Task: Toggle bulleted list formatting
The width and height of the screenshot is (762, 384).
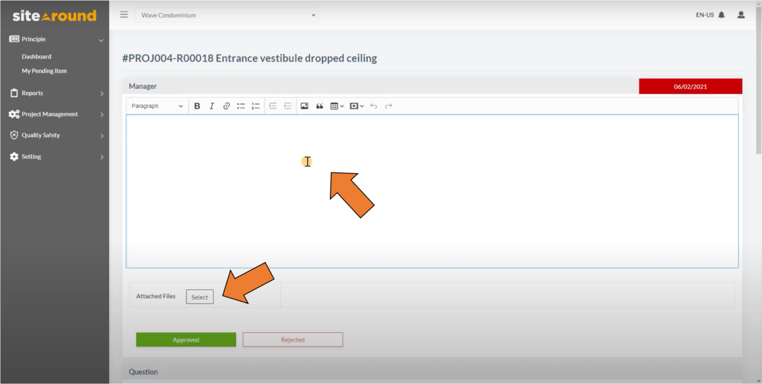Action: click(241, 106)
